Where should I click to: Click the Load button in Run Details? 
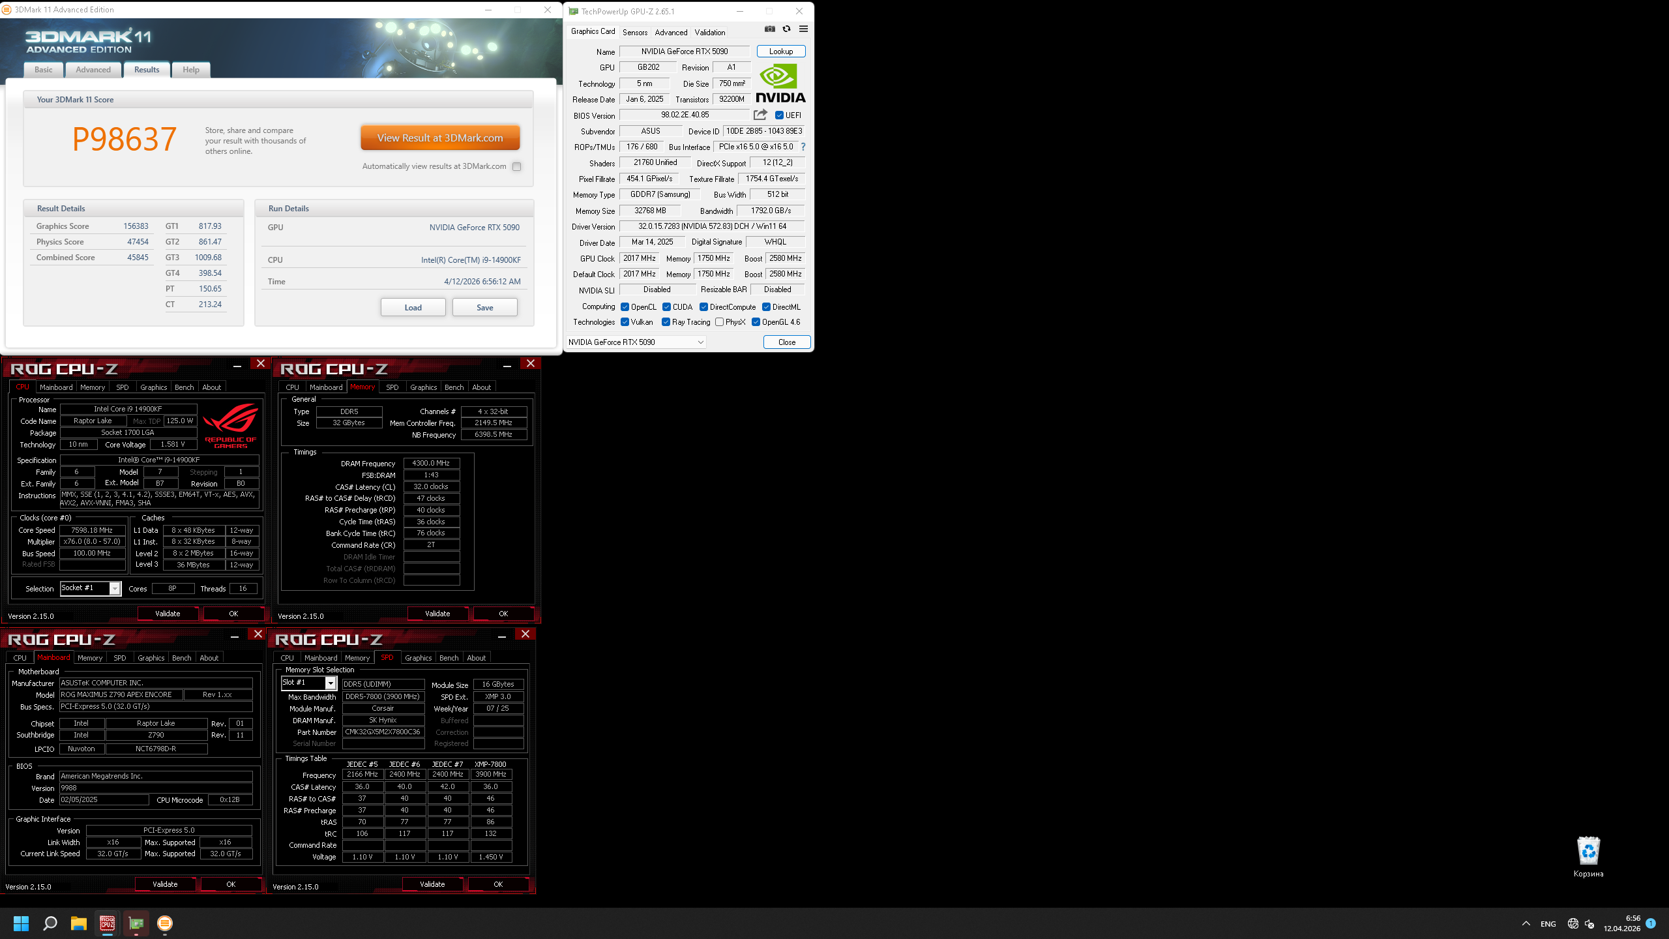tap(413, 308)
